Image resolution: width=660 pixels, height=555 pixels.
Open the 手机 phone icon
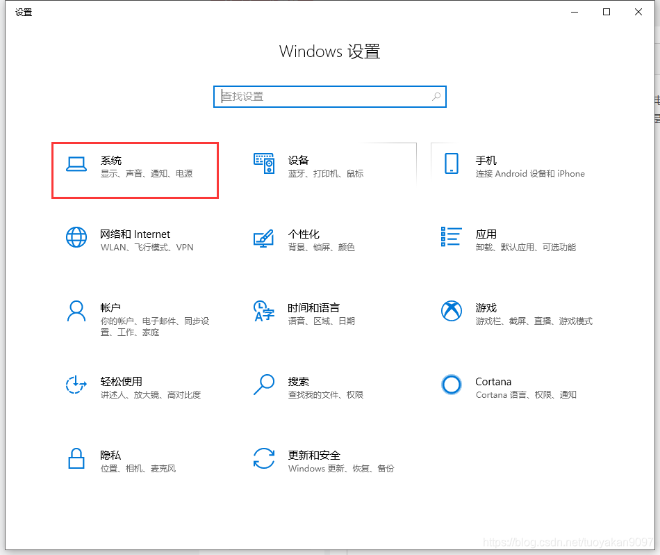(x=451, y=163)
